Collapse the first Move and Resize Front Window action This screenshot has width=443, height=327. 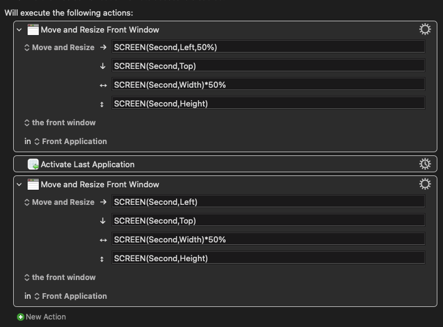19,29
